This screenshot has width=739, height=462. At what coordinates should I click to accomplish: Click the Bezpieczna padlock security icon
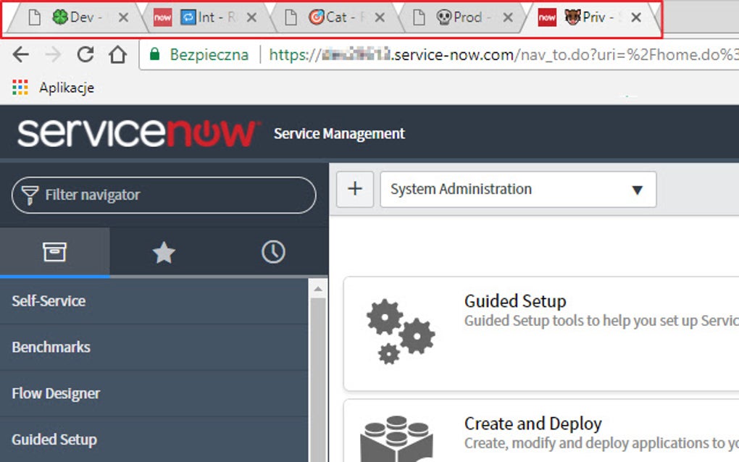154,54
